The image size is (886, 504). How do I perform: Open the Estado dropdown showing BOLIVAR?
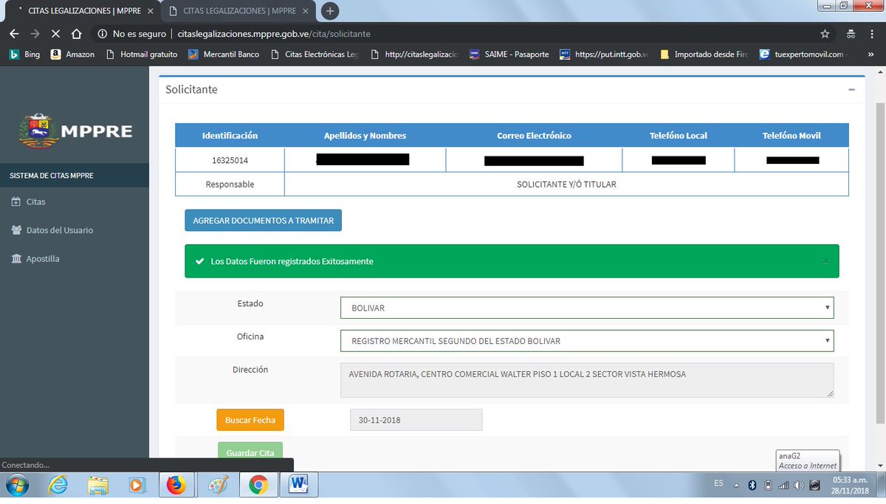coord(587,308)
